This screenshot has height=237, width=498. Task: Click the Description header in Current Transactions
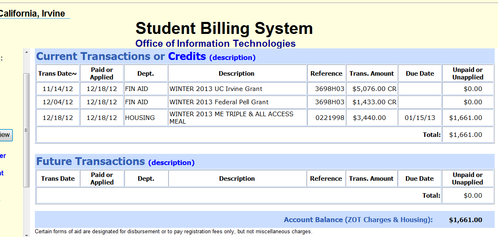click(x=237, y=74)
